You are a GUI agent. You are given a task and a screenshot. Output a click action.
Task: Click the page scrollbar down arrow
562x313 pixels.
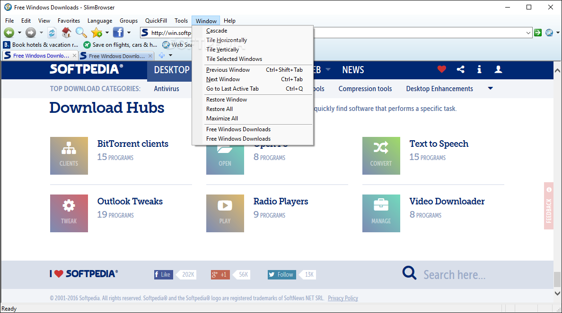557,293
